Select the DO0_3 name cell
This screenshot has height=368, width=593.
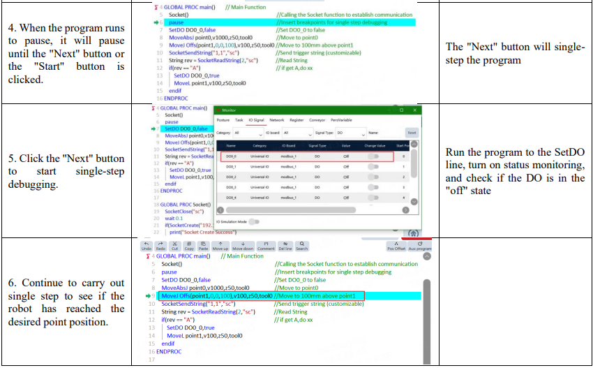click(x=231, y=187)
